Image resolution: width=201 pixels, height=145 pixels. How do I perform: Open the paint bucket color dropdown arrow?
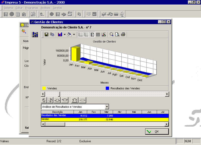click(x=74, y=34)
